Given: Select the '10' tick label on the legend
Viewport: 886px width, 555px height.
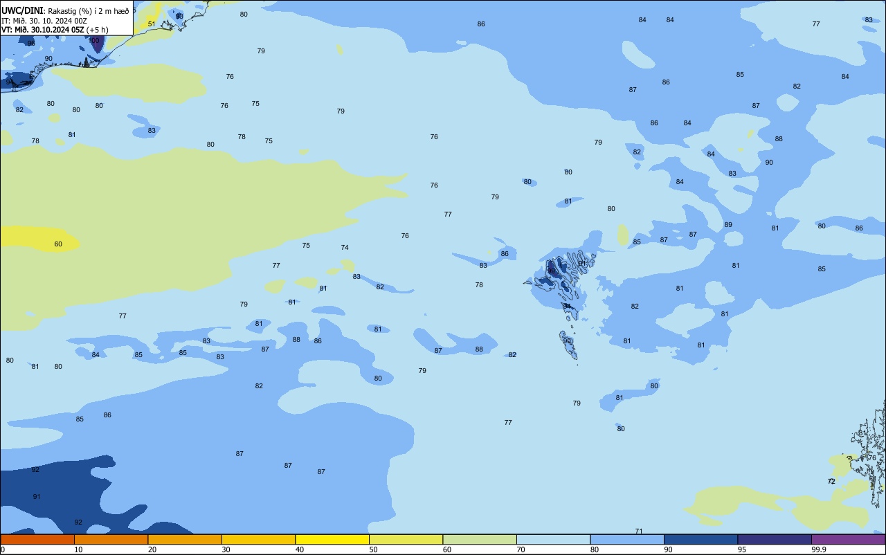Looking at the screenshot, I should pyautogui.click(x=78, y=549).
